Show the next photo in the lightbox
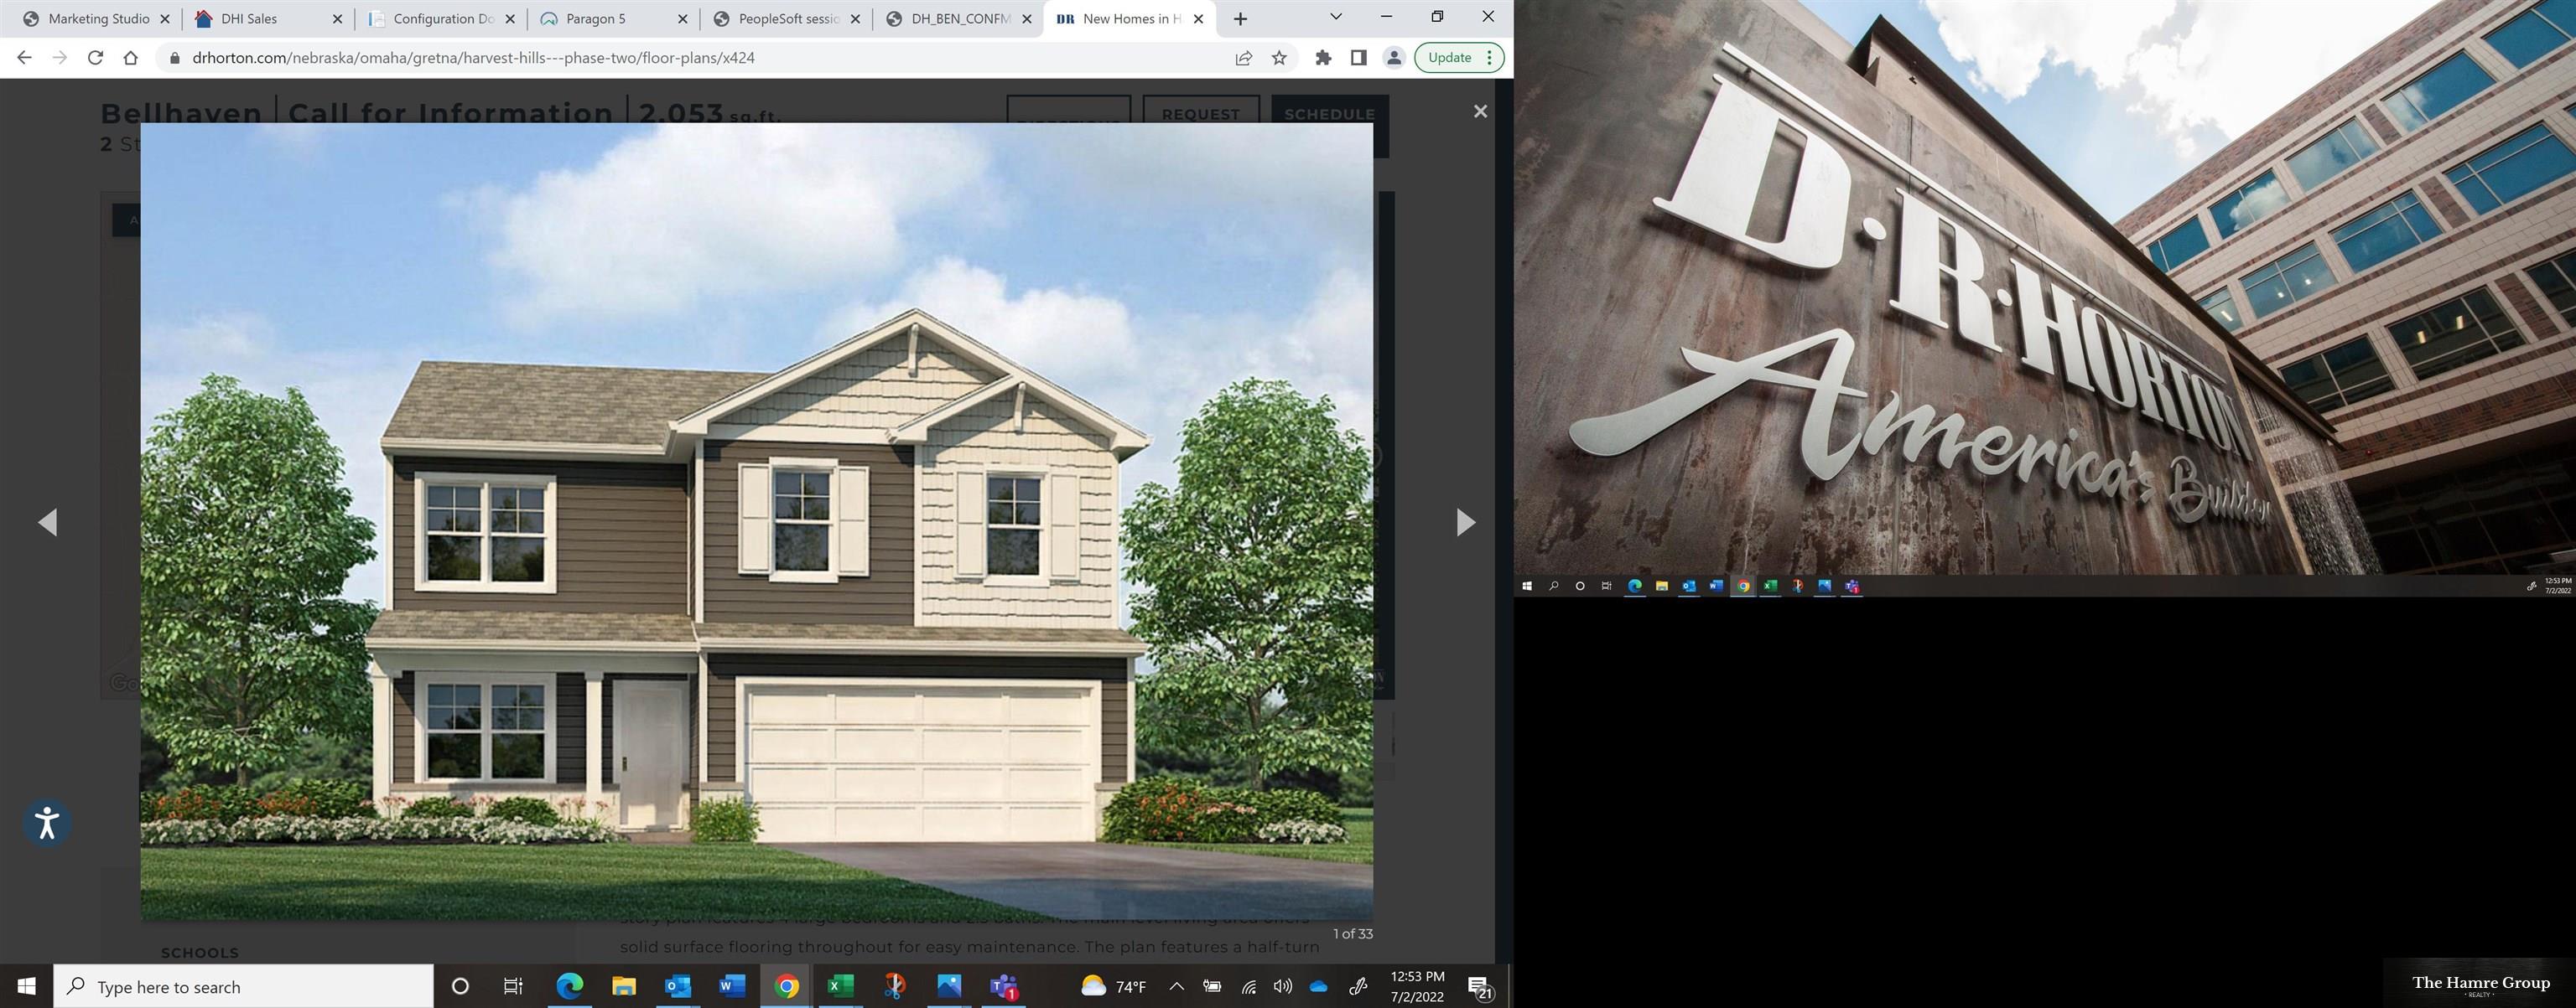2576x1008 pixels. 1465,521
